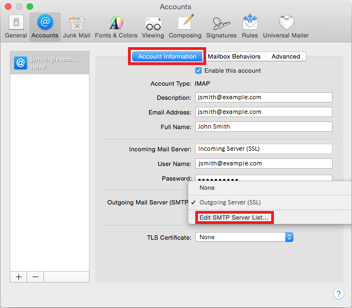The height and width of the screenshot is (308, 352).
Task: Open the General preferences pane
Action: click(x=16, y=27)
